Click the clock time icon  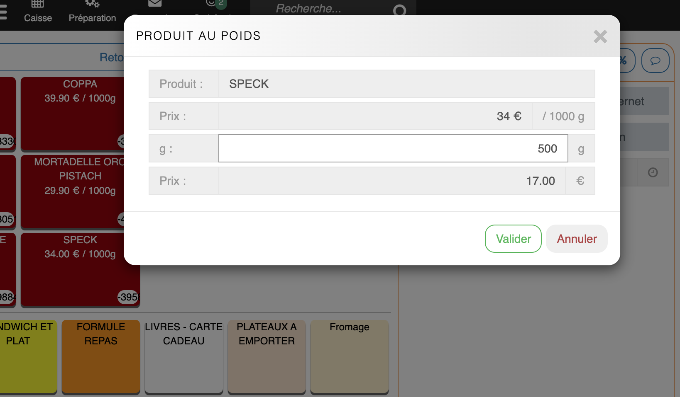pyautogui.click(x=653, y=172)
